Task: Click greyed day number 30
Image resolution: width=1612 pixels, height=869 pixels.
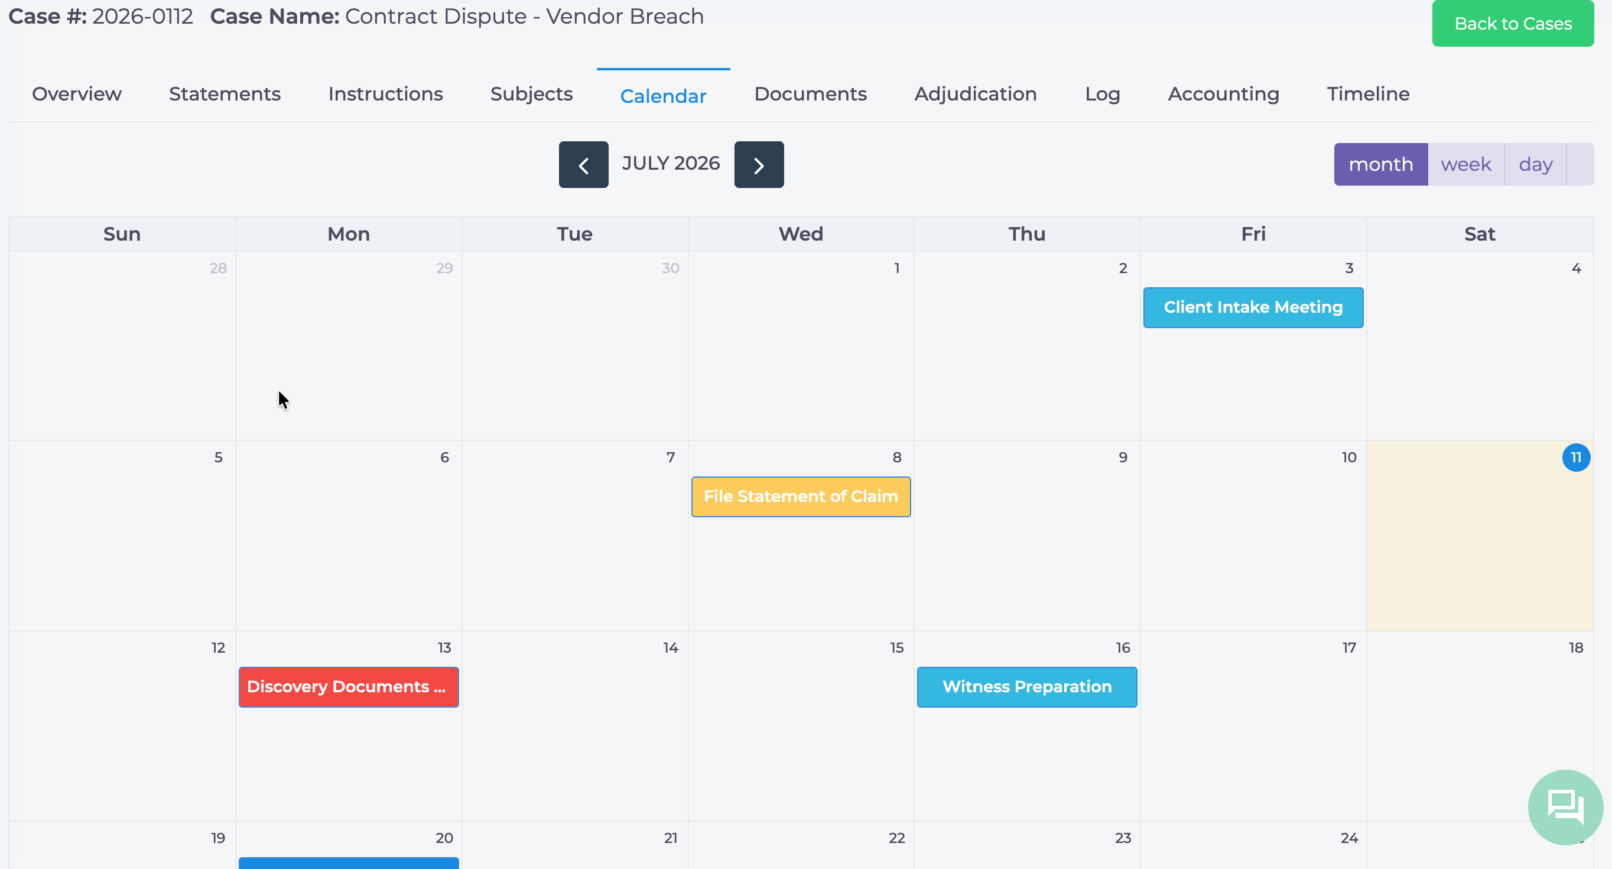Action: [x=670, y=268]
